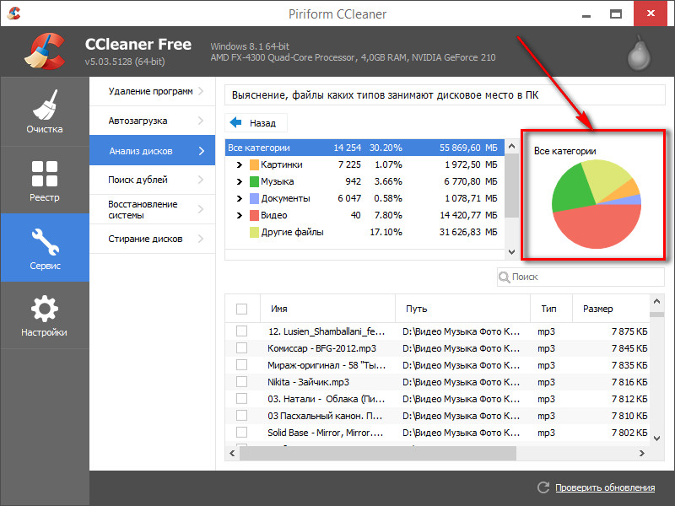Click the magnifier icon in search box
Screen dimensions: 675x506
[504, 277]
